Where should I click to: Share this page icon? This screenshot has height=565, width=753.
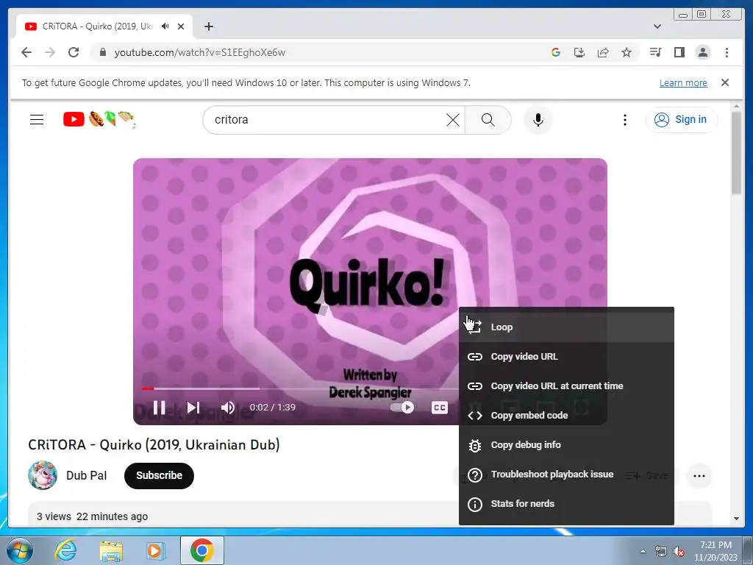click(603, 52)
